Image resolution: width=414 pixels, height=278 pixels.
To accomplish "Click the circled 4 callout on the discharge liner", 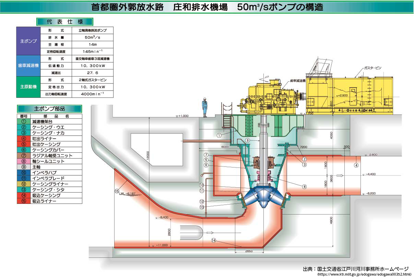I will [x=356, y=165].
